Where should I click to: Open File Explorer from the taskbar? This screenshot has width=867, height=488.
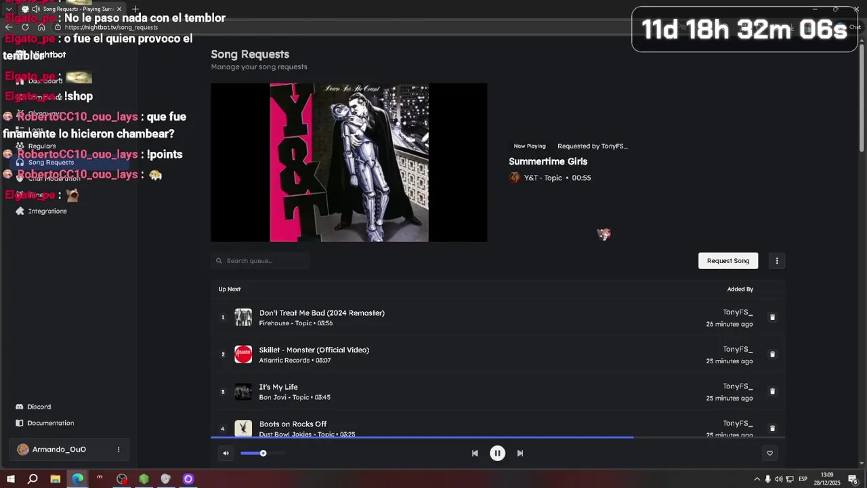[x=55, y=479]
